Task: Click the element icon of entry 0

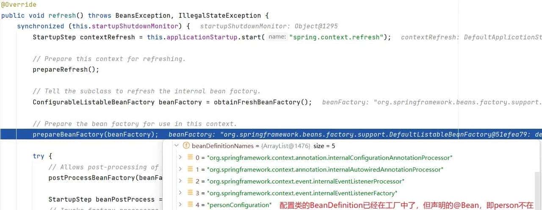Action: pyautogui.click(x=191, y=157)
